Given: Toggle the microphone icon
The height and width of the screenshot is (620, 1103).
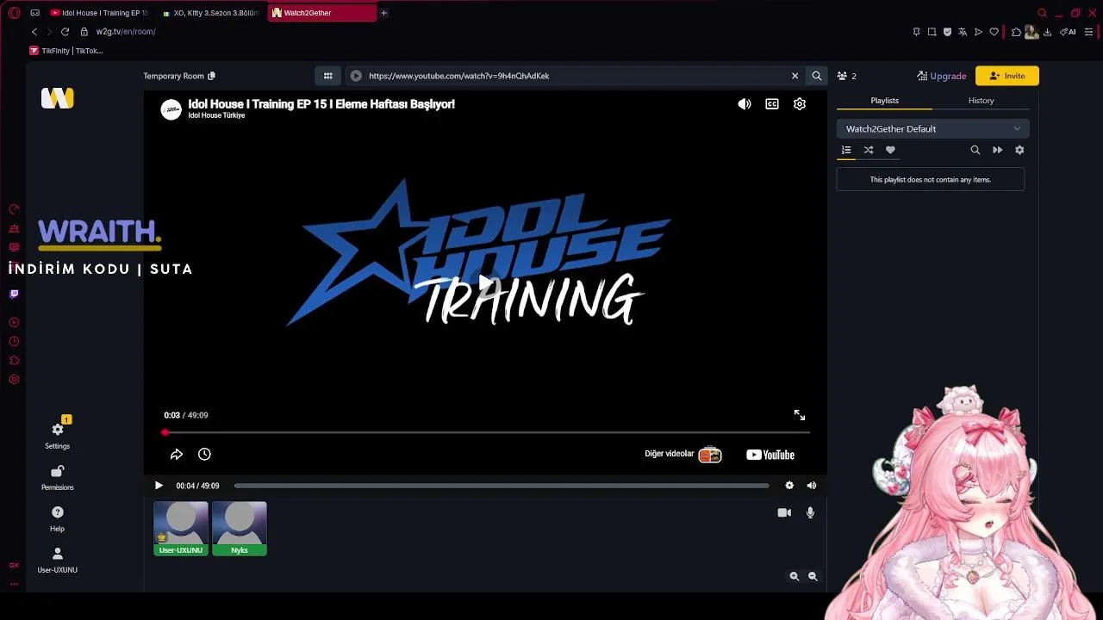Looking at the screenshot, I should click(x=810, y=512).
